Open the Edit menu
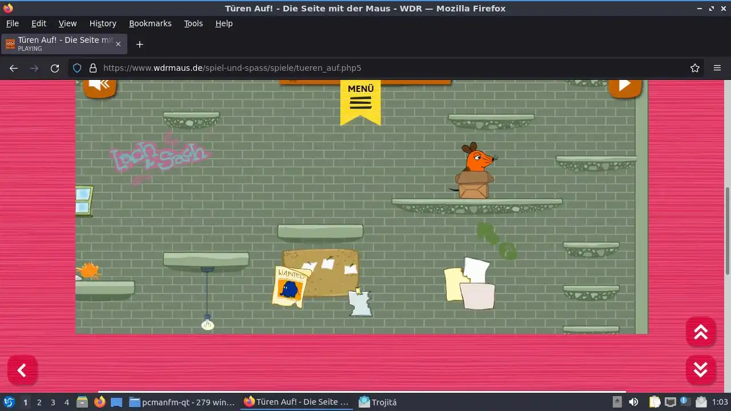The height and width of the screenshot is (411, 731). (x=39, y=23)
